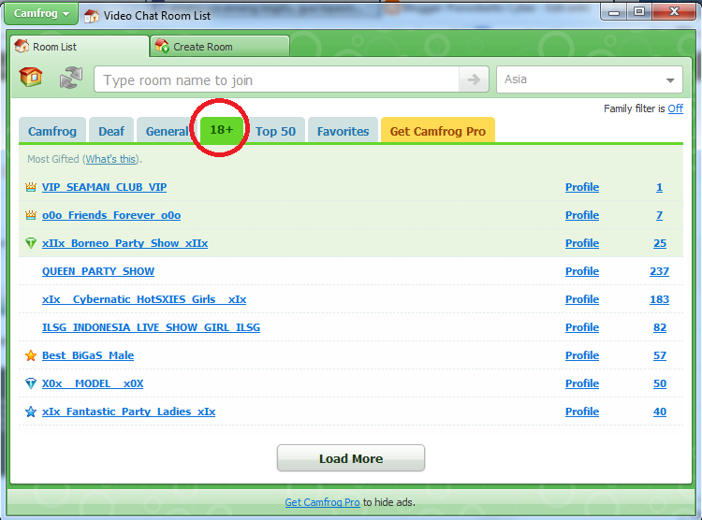Open Profile link for o0o_Friends_Forever_o0o
Screen dimensions: 702x520
582,215
